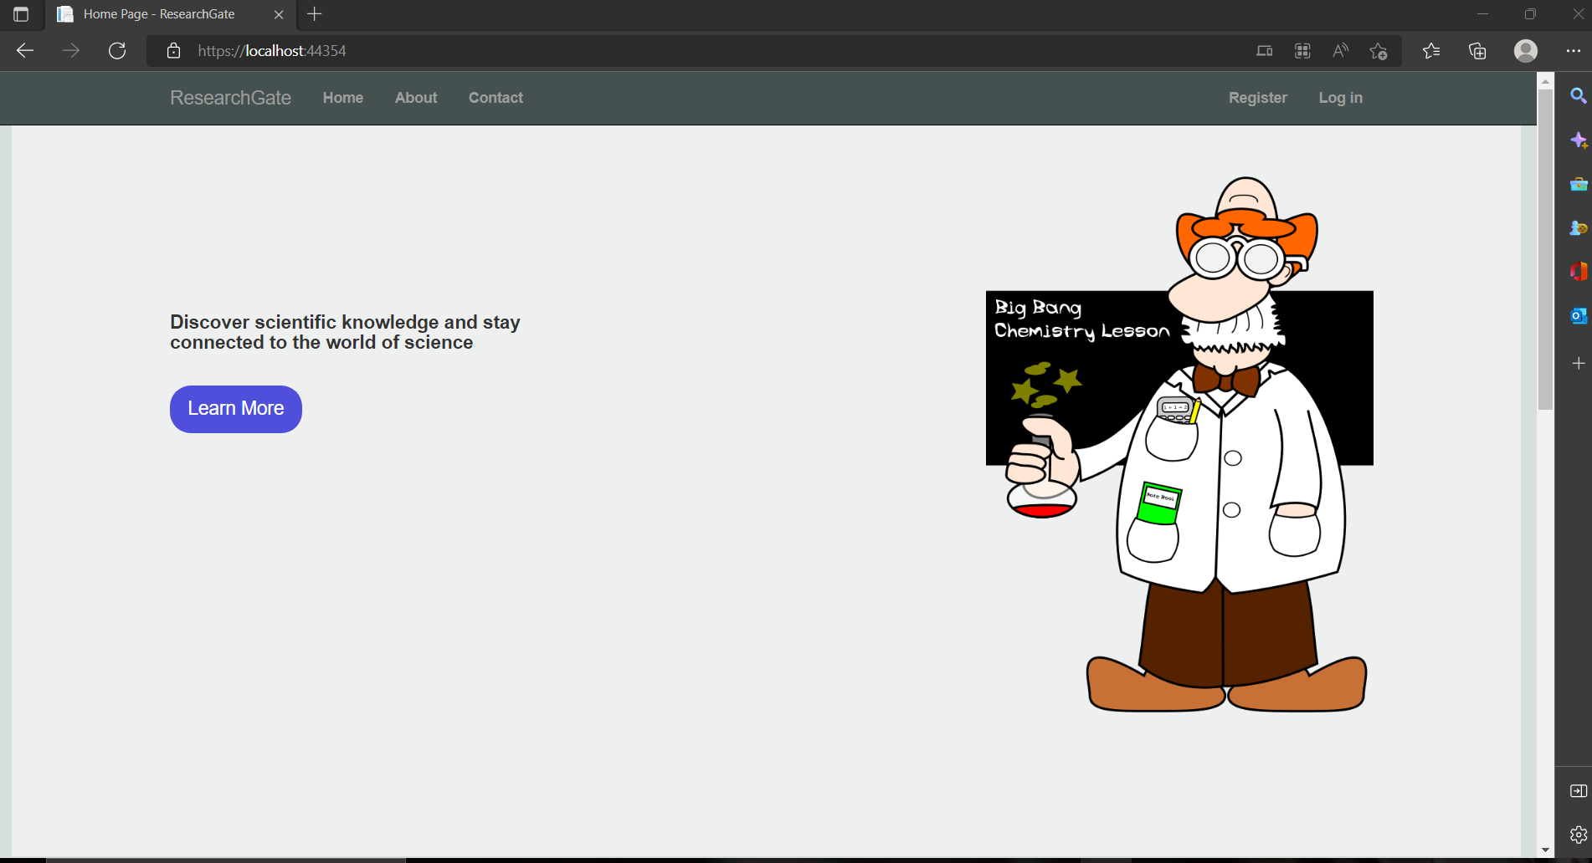
Task: Reload the ResearchGate page
Action: (117, 50)
